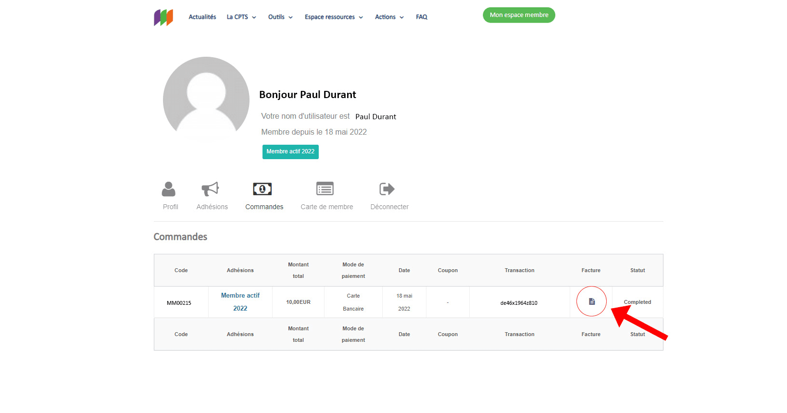
Task: Open the Membre actif 2022 membership link
Action: [x=240, y=302]
